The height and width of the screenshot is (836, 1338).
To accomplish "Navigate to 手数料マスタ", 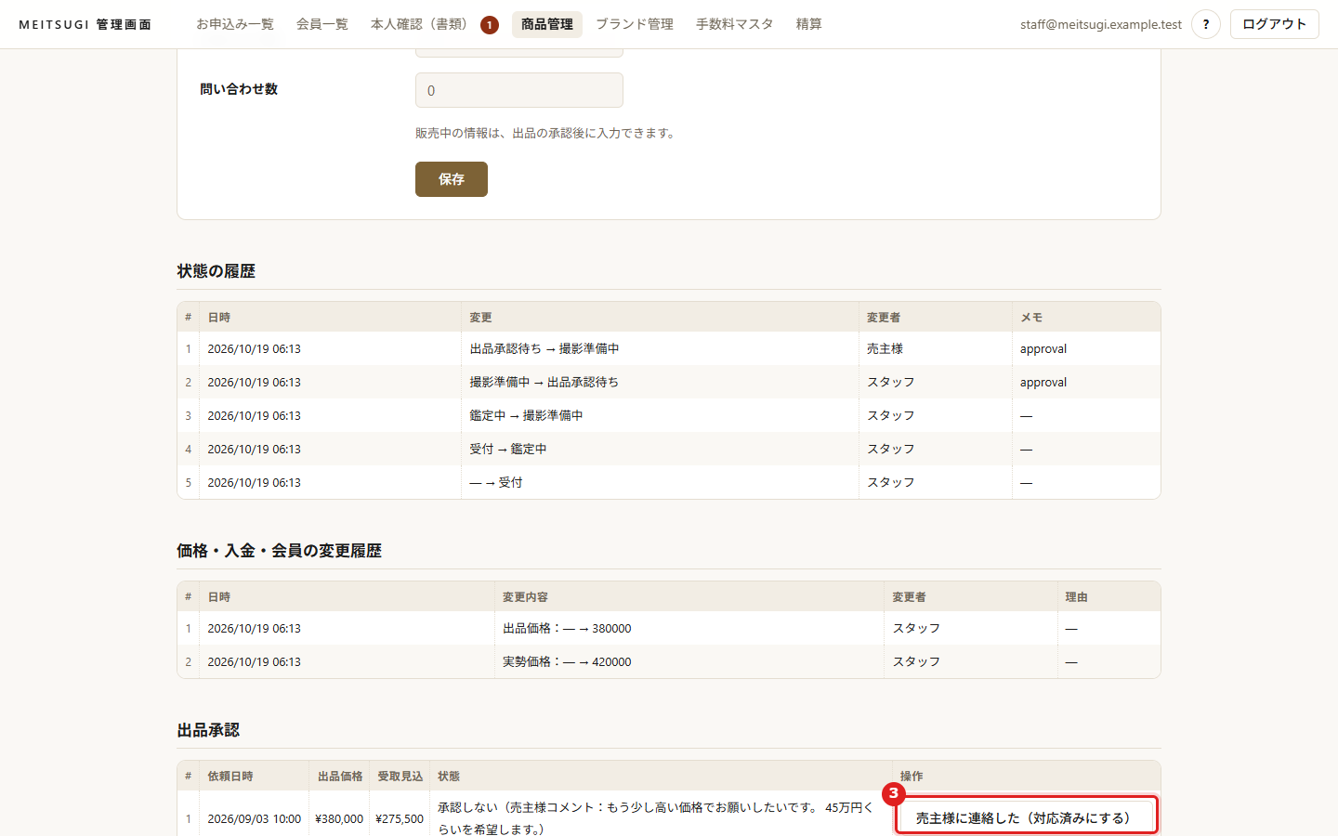I will 735,24.
